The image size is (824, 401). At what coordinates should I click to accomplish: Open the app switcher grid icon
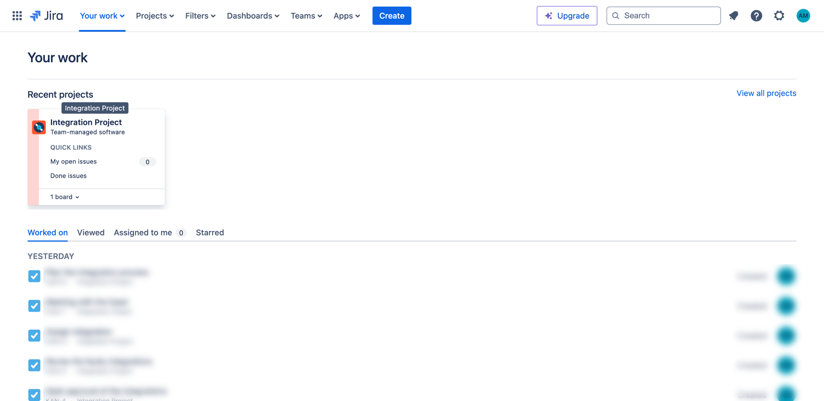(17, 15)
